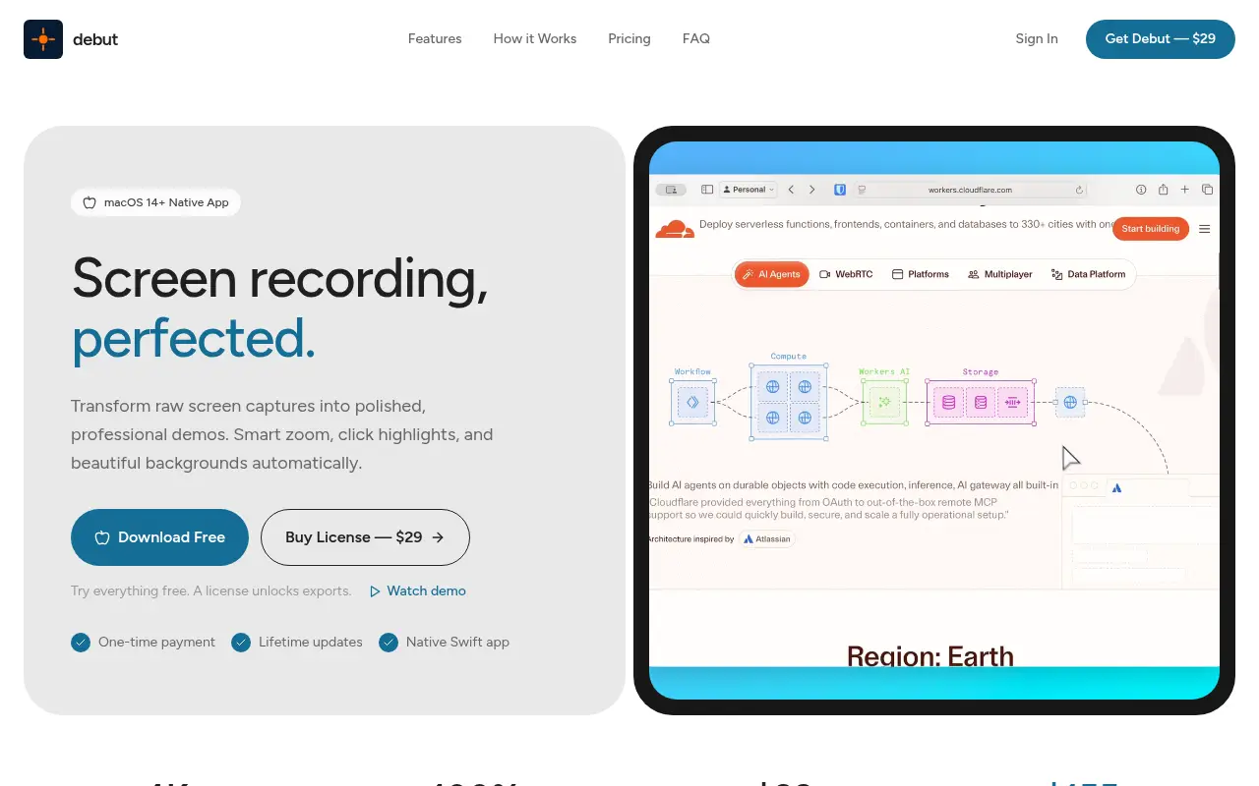Viewport: 1259px width, 786px height.
Task: Click the blue 'perfected.' text
Action: coord(194,339)
